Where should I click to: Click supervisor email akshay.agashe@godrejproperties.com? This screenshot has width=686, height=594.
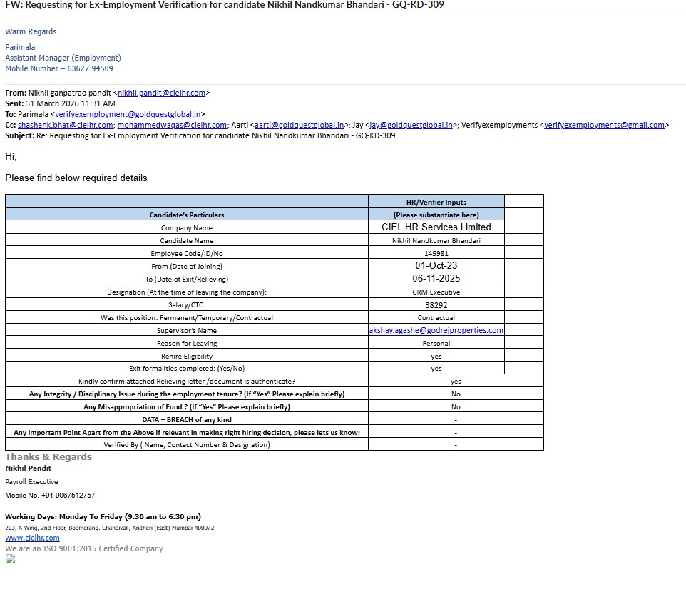[436, 330]
